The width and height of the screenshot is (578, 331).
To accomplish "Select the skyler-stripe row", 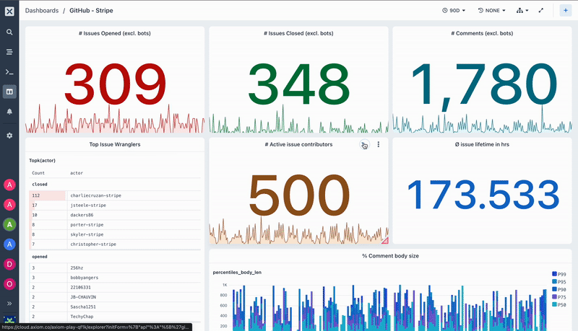I will click(115, 234).
